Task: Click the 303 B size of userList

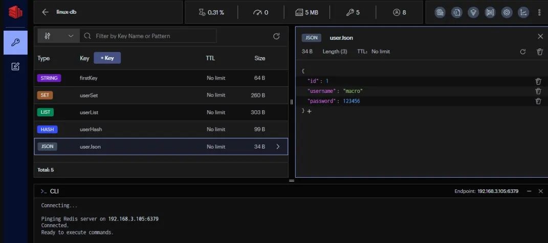Action: [x=257, y=112]
